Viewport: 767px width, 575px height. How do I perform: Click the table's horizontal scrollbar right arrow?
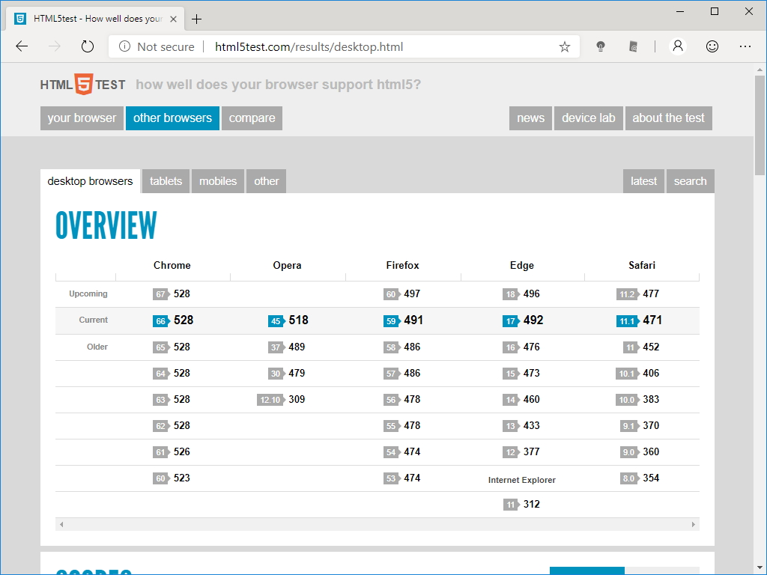(694, 525)
